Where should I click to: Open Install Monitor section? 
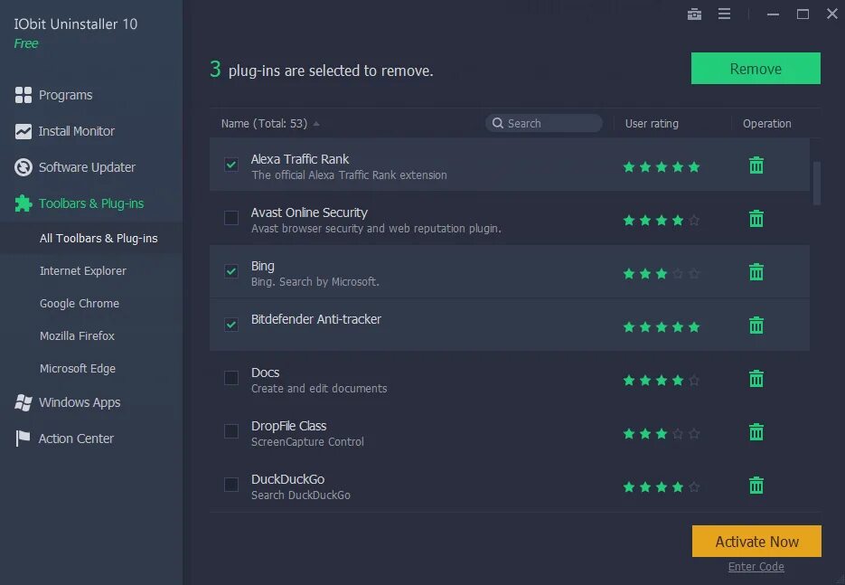click(x=77, y=131)
